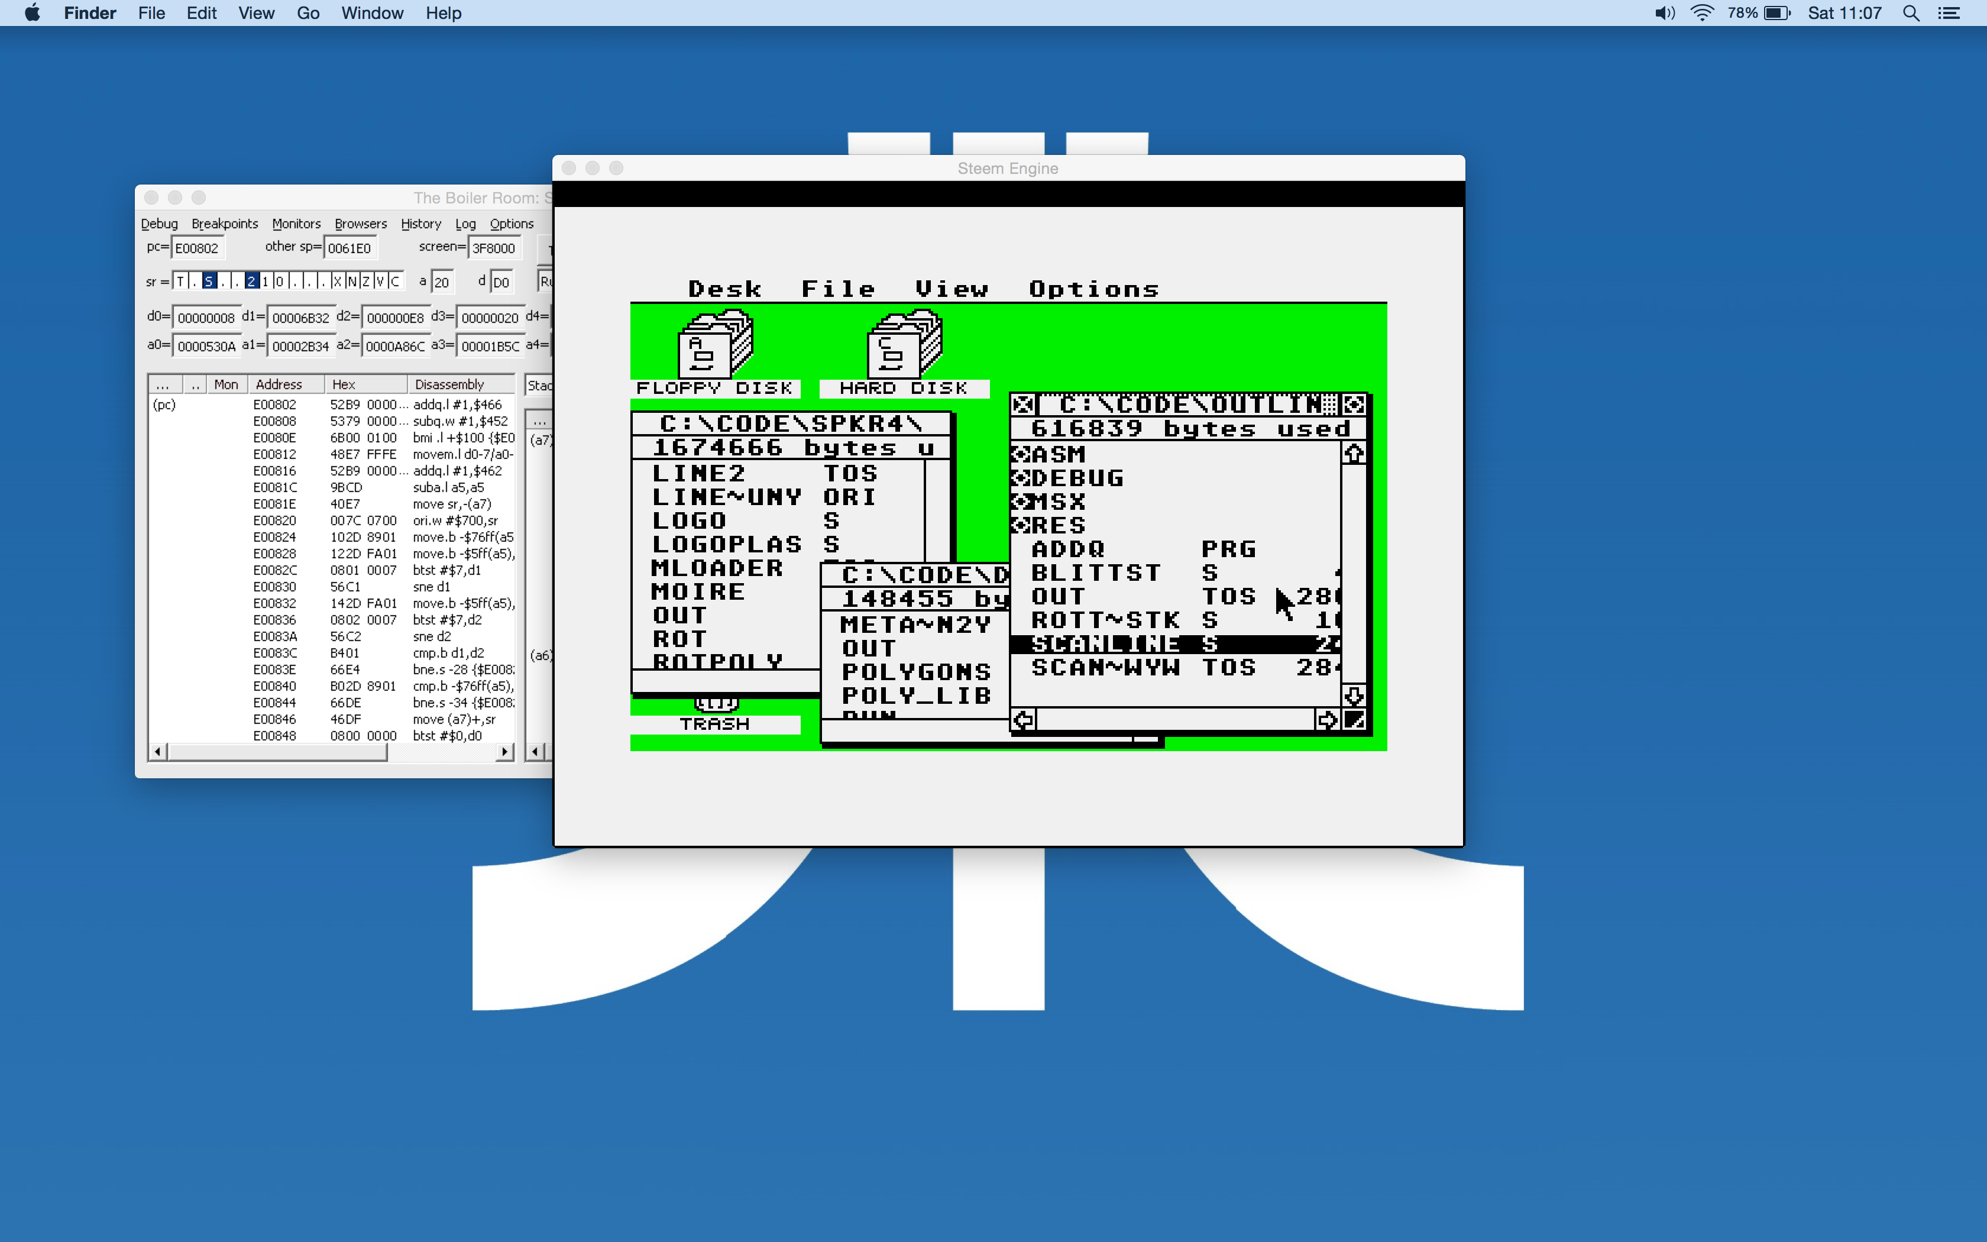Open the Debug menu in Boiler Room
This screenshot has width=1987, height=1242.
click(159, 224)
